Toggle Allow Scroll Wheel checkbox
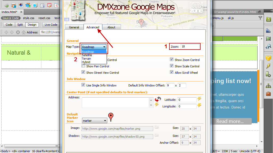Screen dimensions: 273x153 pyautogui.click(x=172, y=72)
